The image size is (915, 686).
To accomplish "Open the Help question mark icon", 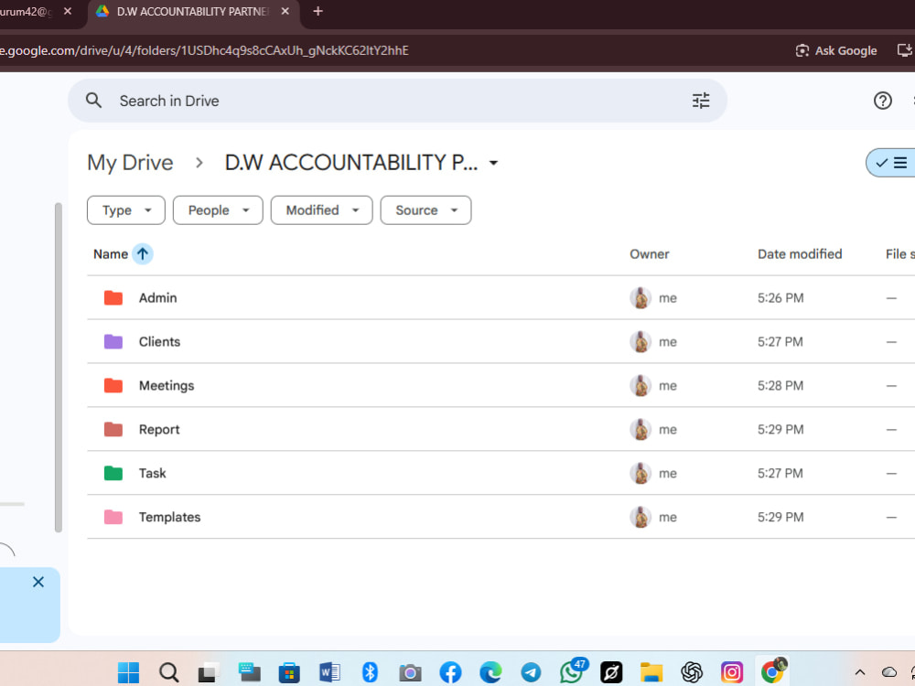I will 882,101.
